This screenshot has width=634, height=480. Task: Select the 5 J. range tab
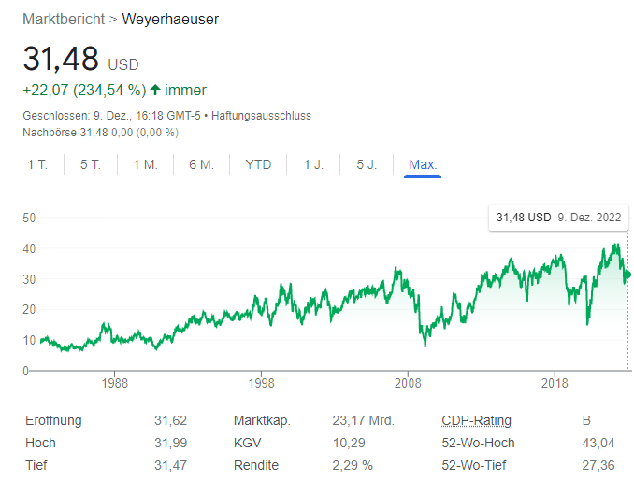(367, 164)
